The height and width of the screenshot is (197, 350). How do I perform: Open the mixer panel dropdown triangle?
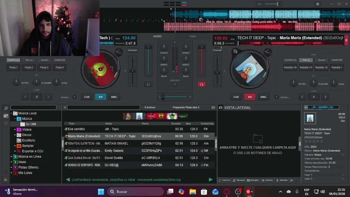175,42
